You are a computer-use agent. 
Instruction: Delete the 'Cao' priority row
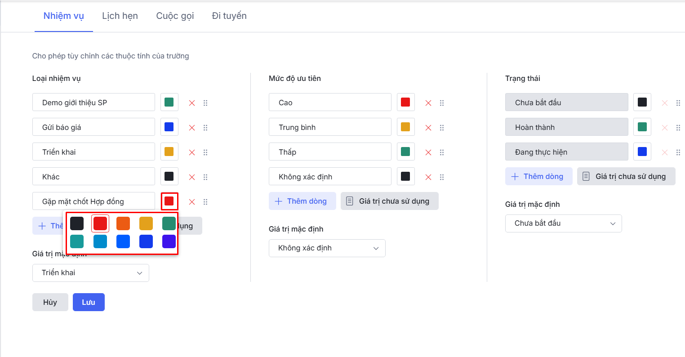coord(428,103)
